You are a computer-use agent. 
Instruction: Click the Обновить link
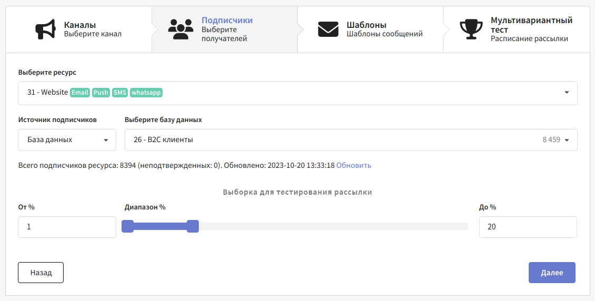[x=354, y=165]
